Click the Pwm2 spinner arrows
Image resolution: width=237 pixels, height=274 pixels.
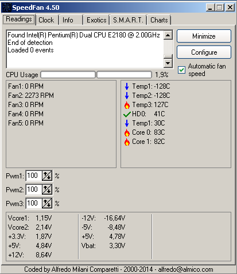(47, 189)
